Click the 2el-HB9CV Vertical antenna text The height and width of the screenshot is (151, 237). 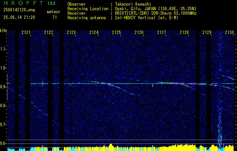pos(147,18)
